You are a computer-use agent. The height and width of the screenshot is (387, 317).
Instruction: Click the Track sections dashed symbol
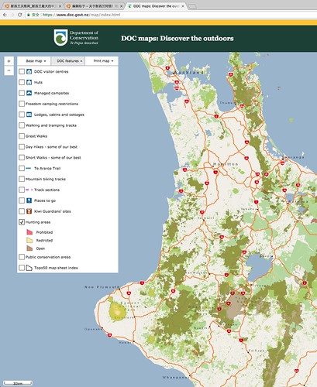pyautogui.click(x=29, y=190)
